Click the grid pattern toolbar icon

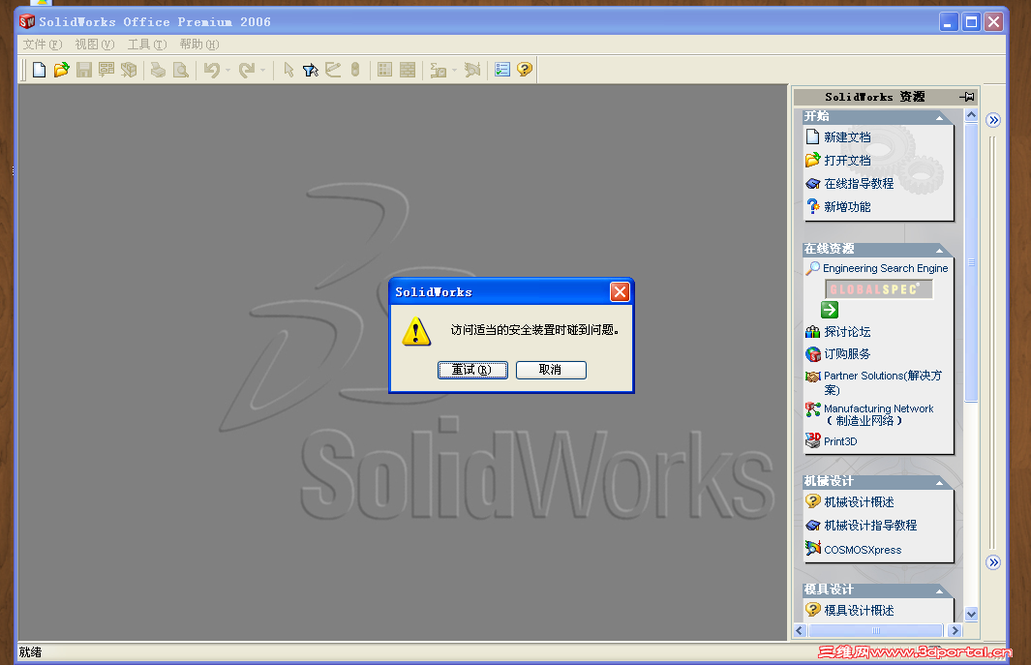pyautogui.click(x=384, y=70)
